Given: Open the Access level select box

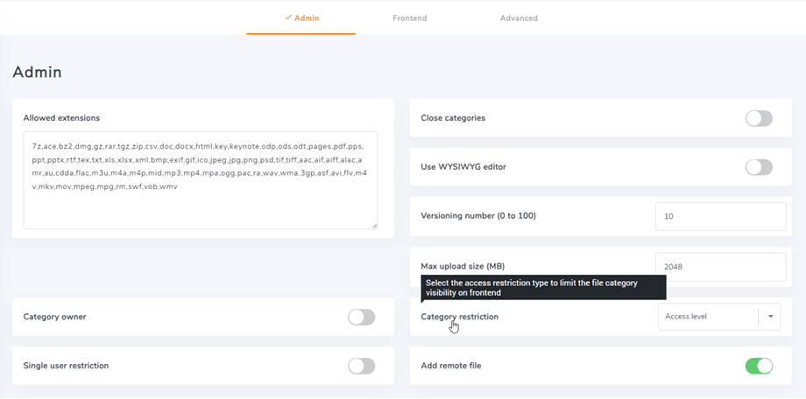Looking at the screenshot, I should 707,317.
